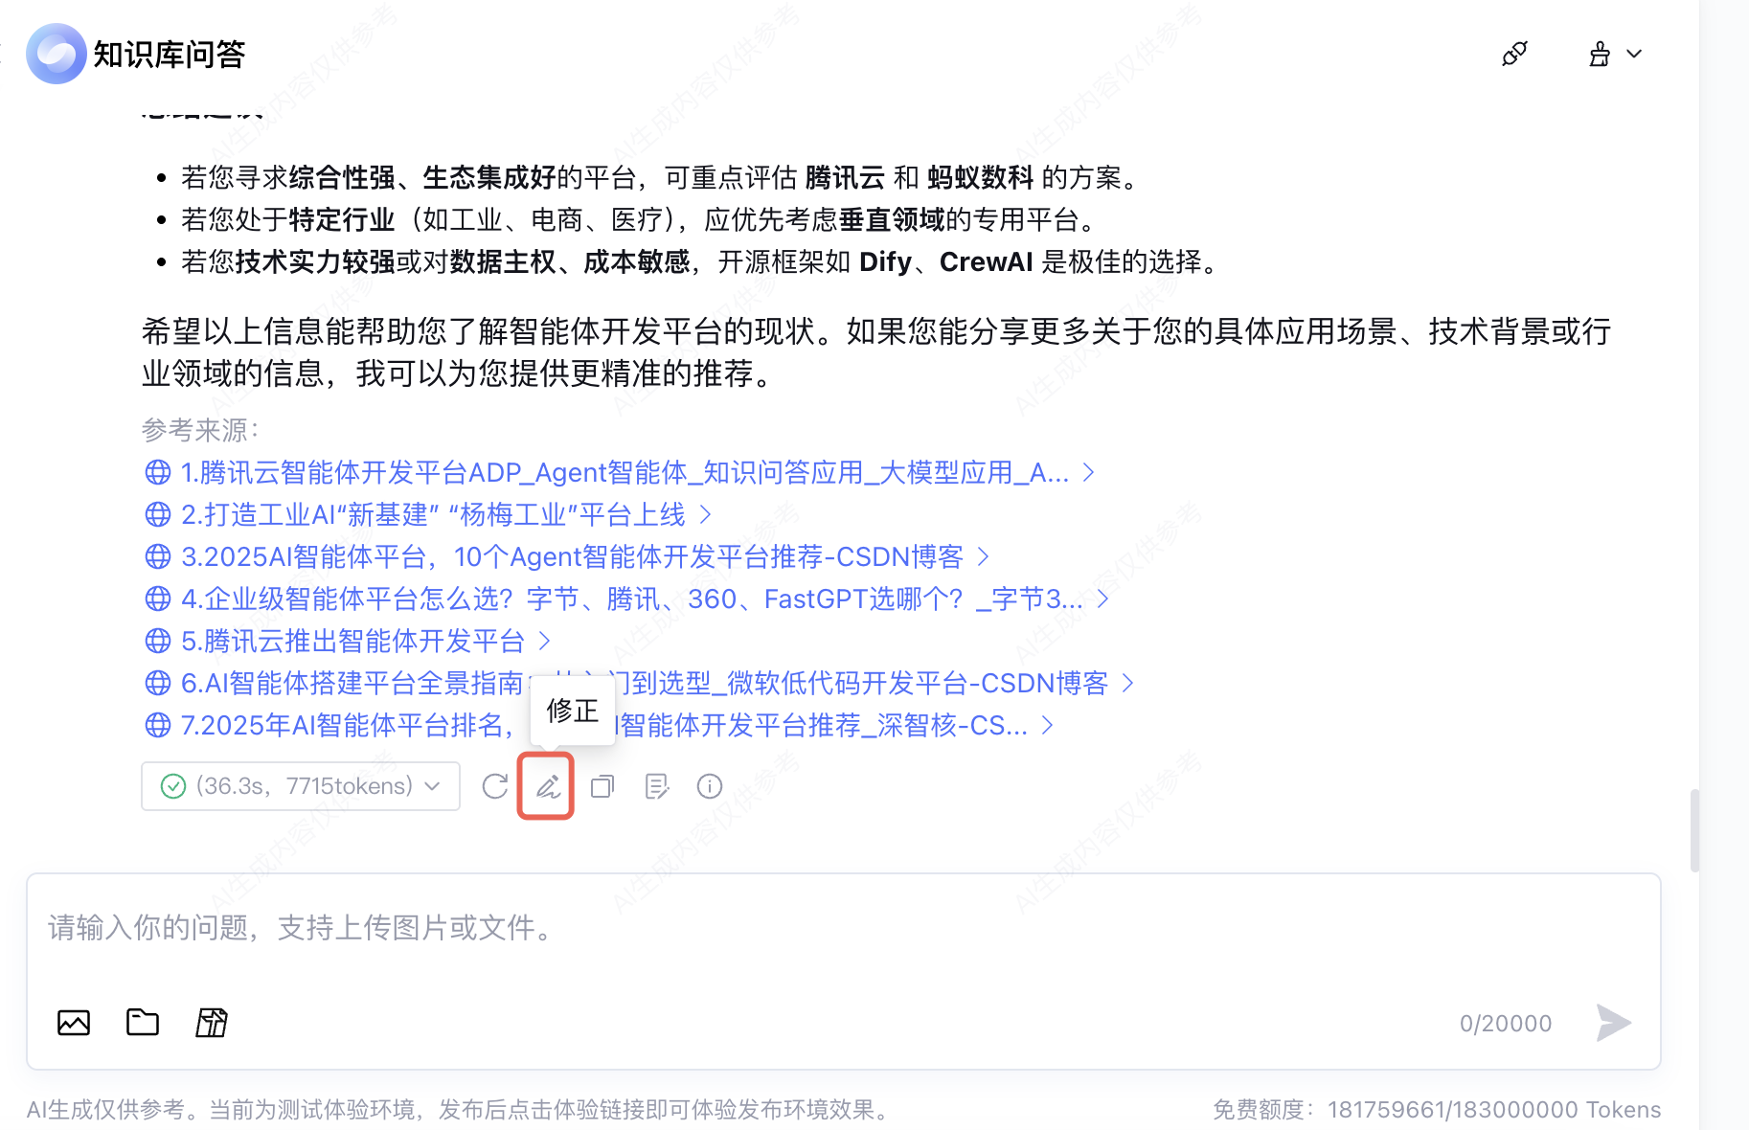1749x1130 pixels.
Task: Click the regenerate answer icon
Action: 494,786
